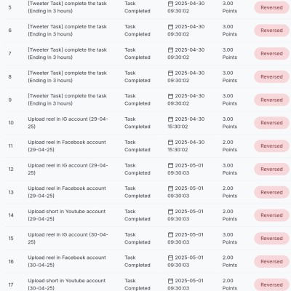Click Reversed status for row 12

coord(271,170)
